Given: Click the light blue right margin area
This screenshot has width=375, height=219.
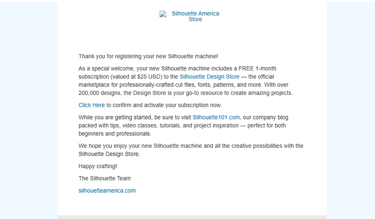Looking at the screenshot, I should coord(350,108).
